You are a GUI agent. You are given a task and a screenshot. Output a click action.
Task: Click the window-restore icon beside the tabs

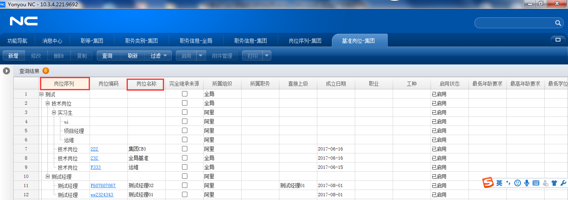coord(558,40)
